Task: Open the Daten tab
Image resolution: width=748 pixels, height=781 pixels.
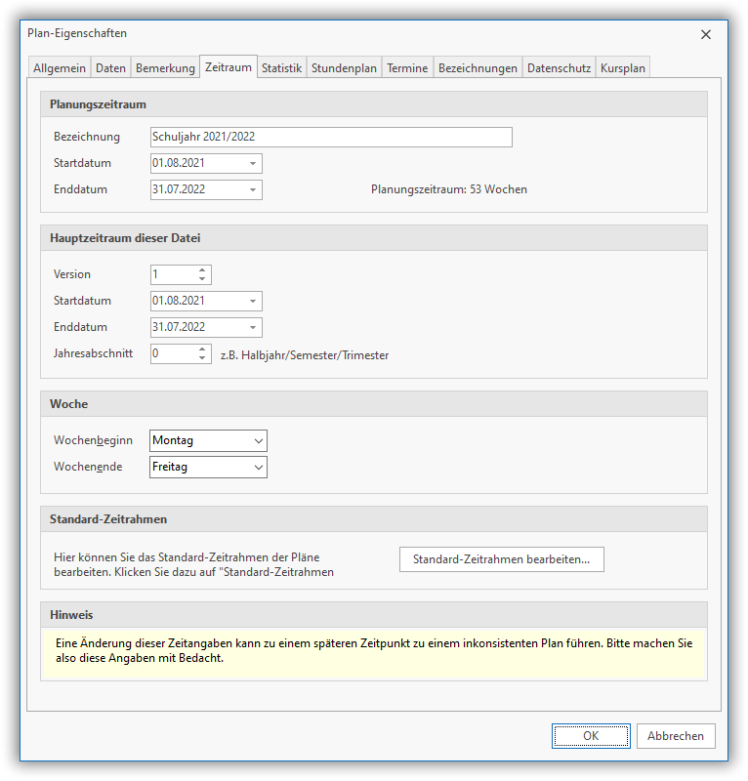Action: click(x=110, y=68)
